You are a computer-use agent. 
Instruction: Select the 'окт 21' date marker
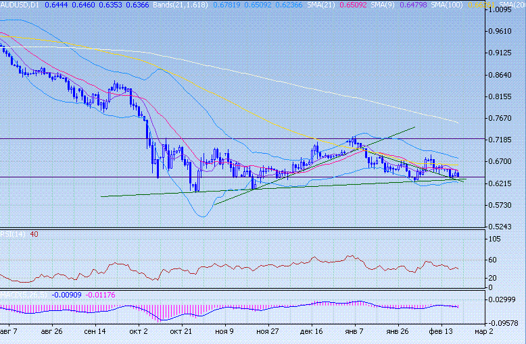pyautogui.click(x=181, y=332)
